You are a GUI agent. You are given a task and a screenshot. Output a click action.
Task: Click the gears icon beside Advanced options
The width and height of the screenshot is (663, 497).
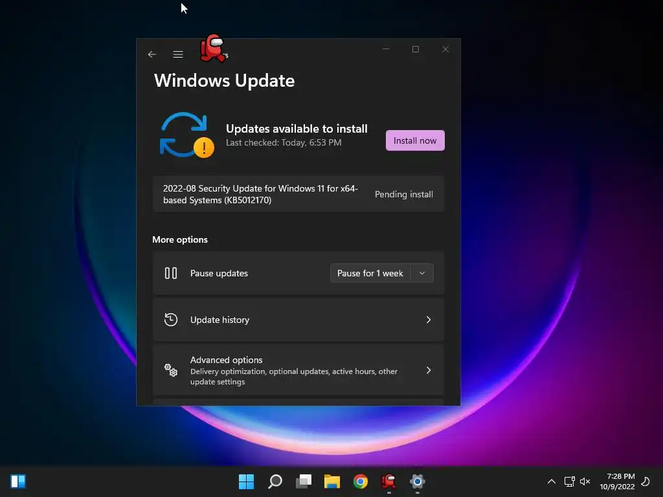pos(171,370)
